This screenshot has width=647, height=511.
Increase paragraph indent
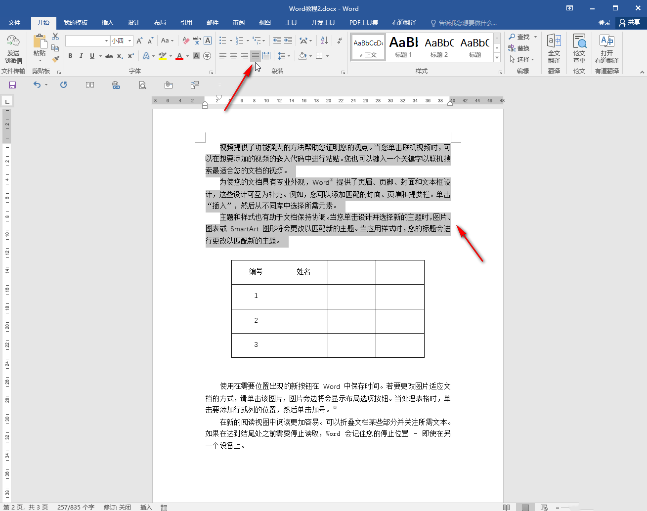pyautogui.click(x=288, y=41)
